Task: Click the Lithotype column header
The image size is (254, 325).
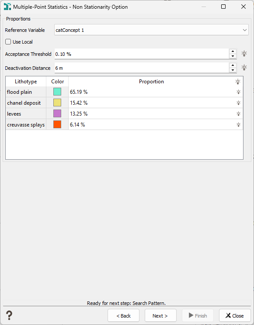Action: click(26, 82)
